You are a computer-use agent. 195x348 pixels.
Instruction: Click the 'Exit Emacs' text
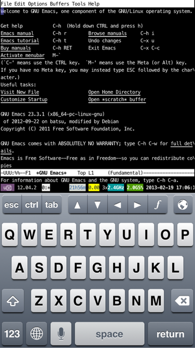coord(102,48)
